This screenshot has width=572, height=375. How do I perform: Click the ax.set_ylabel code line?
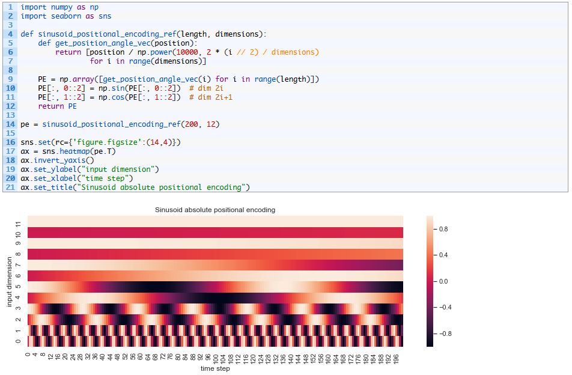point(90,169)
